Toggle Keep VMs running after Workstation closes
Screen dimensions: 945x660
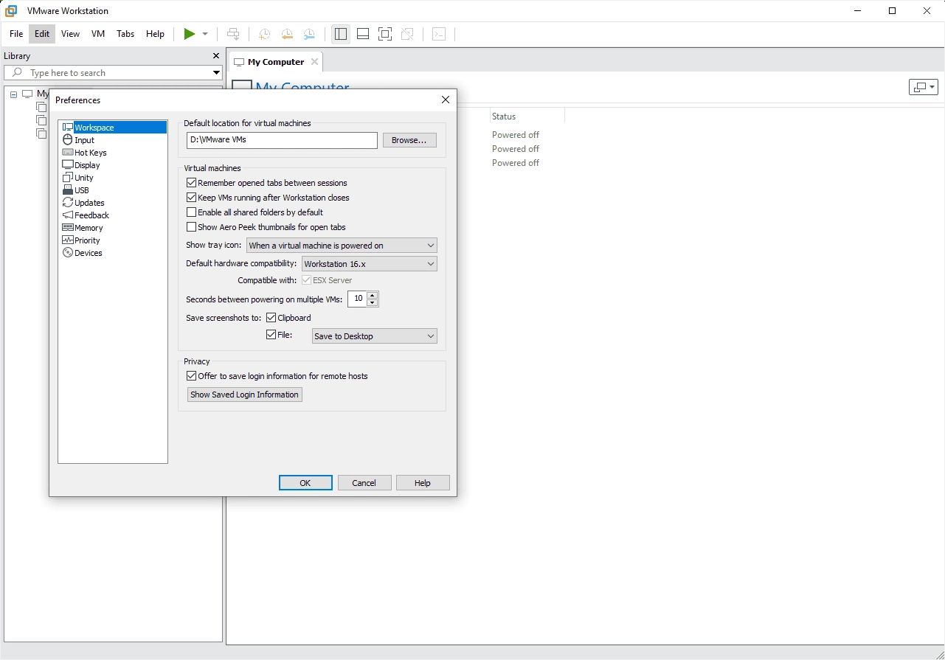pyautogui.click(x=192, y=198)
